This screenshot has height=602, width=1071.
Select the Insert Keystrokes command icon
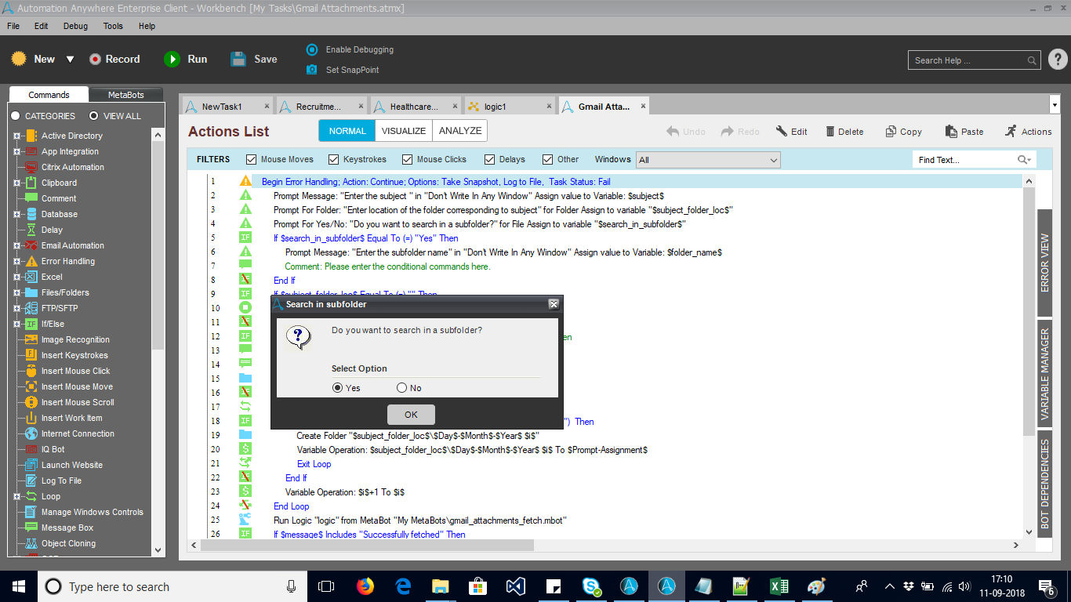(31, 355)
